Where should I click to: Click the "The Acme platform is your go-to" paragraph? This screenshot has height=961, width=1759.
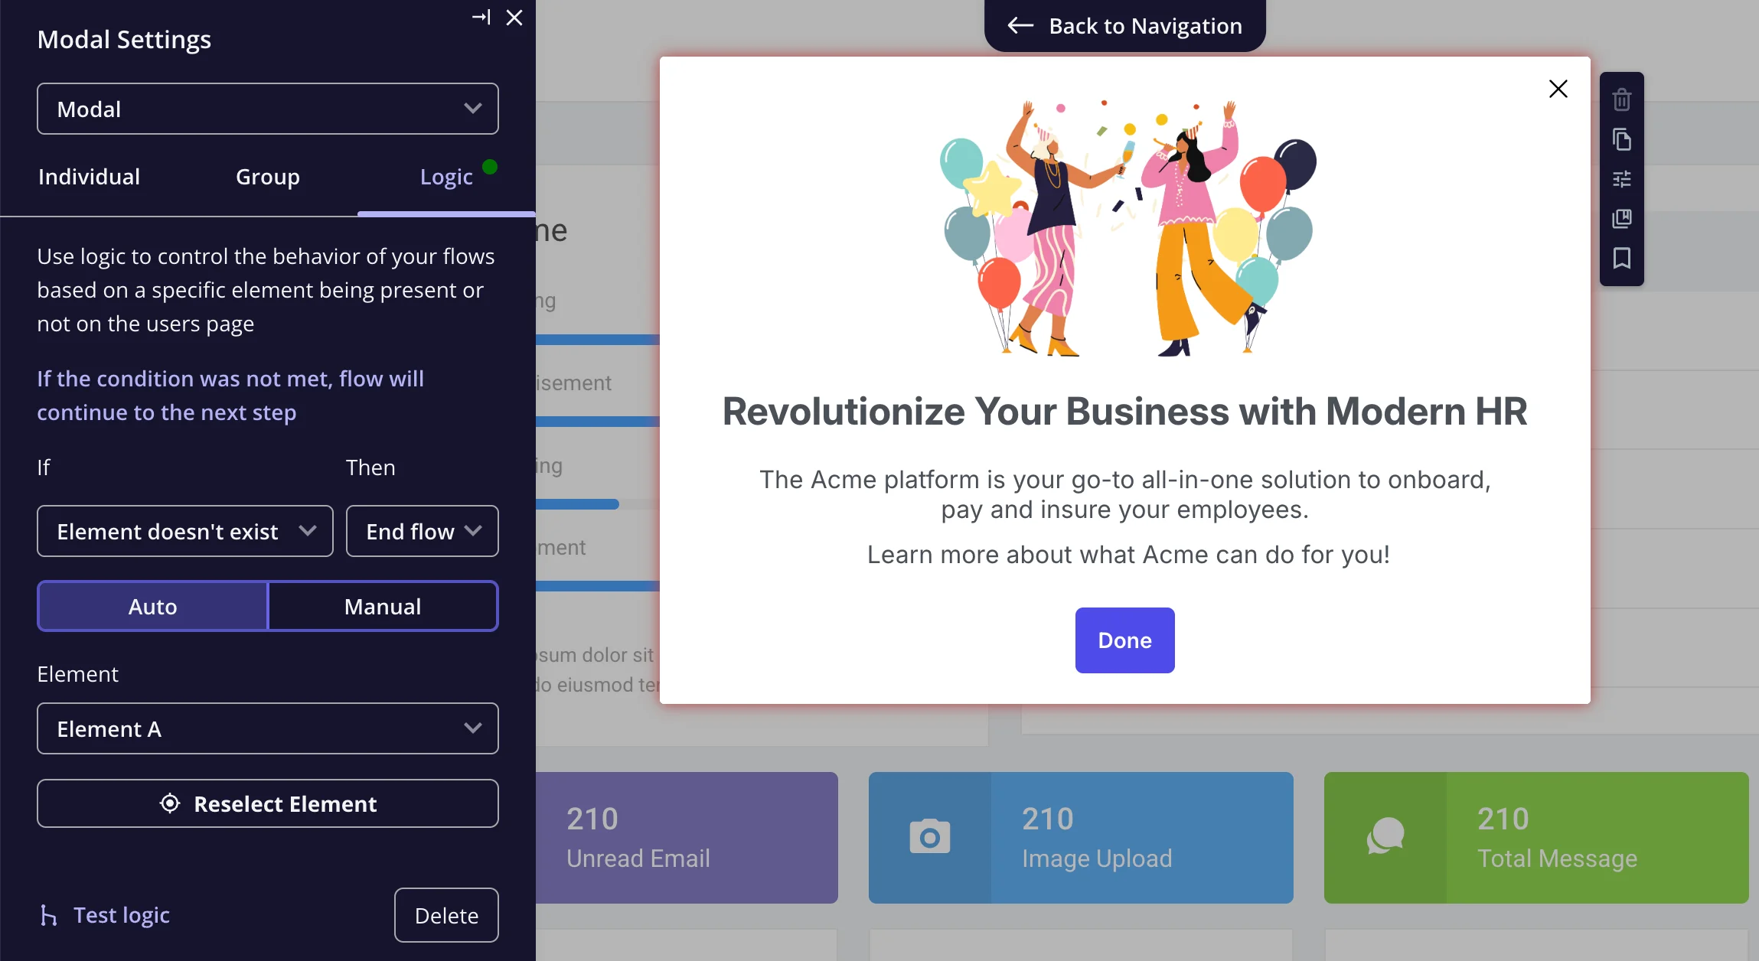point(1125,494)
